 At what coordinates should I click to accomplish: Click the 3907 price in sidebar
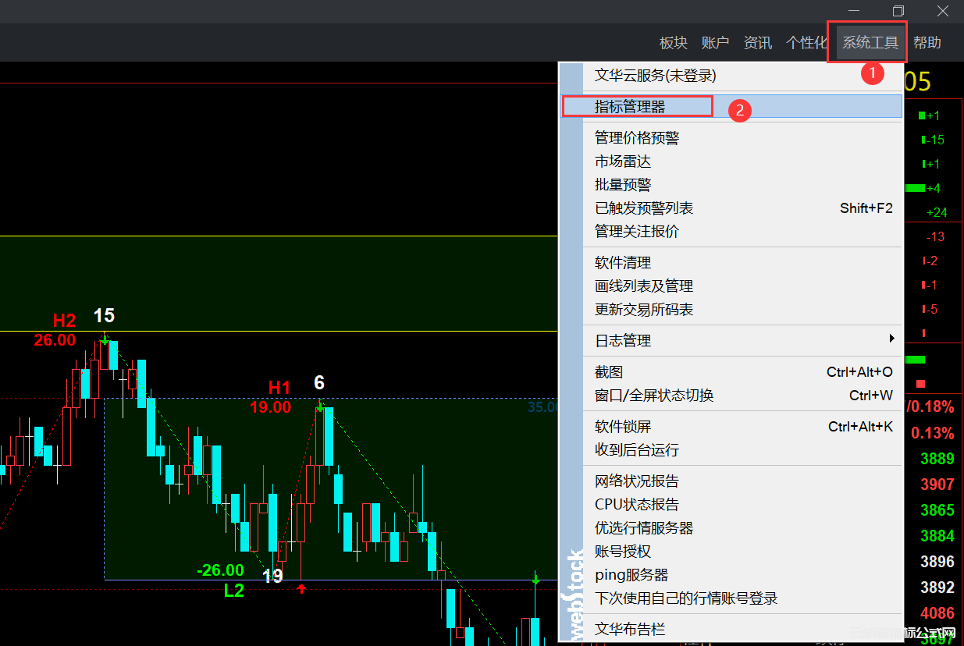[x=937, y=484]
